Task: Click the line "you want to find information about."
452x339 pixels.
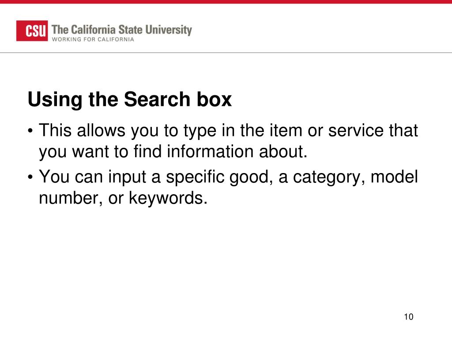Action: pos(173,152)
